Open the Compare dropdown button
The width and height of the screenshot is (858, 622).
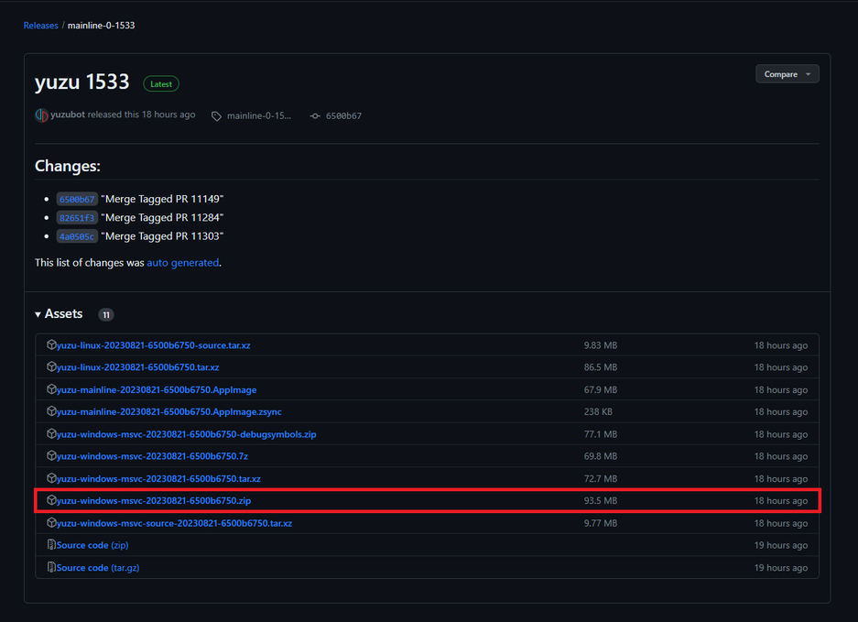[787, 74]
